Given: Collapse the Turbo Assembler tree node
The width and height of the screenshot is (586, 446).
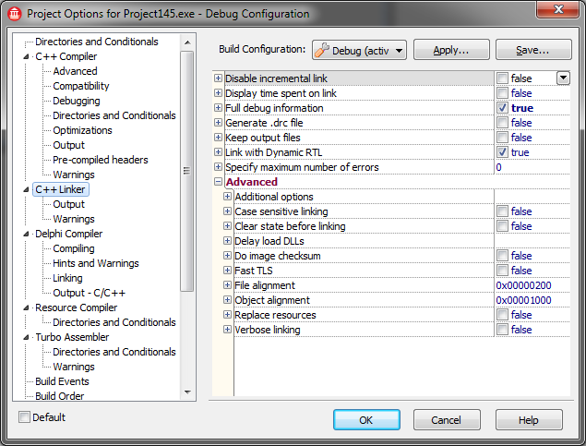Looking at the screenshot, I should (x=26, y=337).
